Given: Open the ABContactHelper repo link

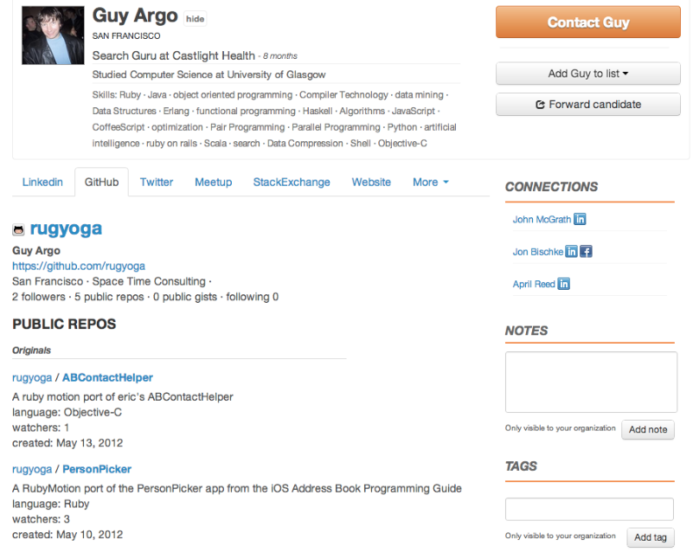Looking at the screenshot, I should tap(107, 377).
